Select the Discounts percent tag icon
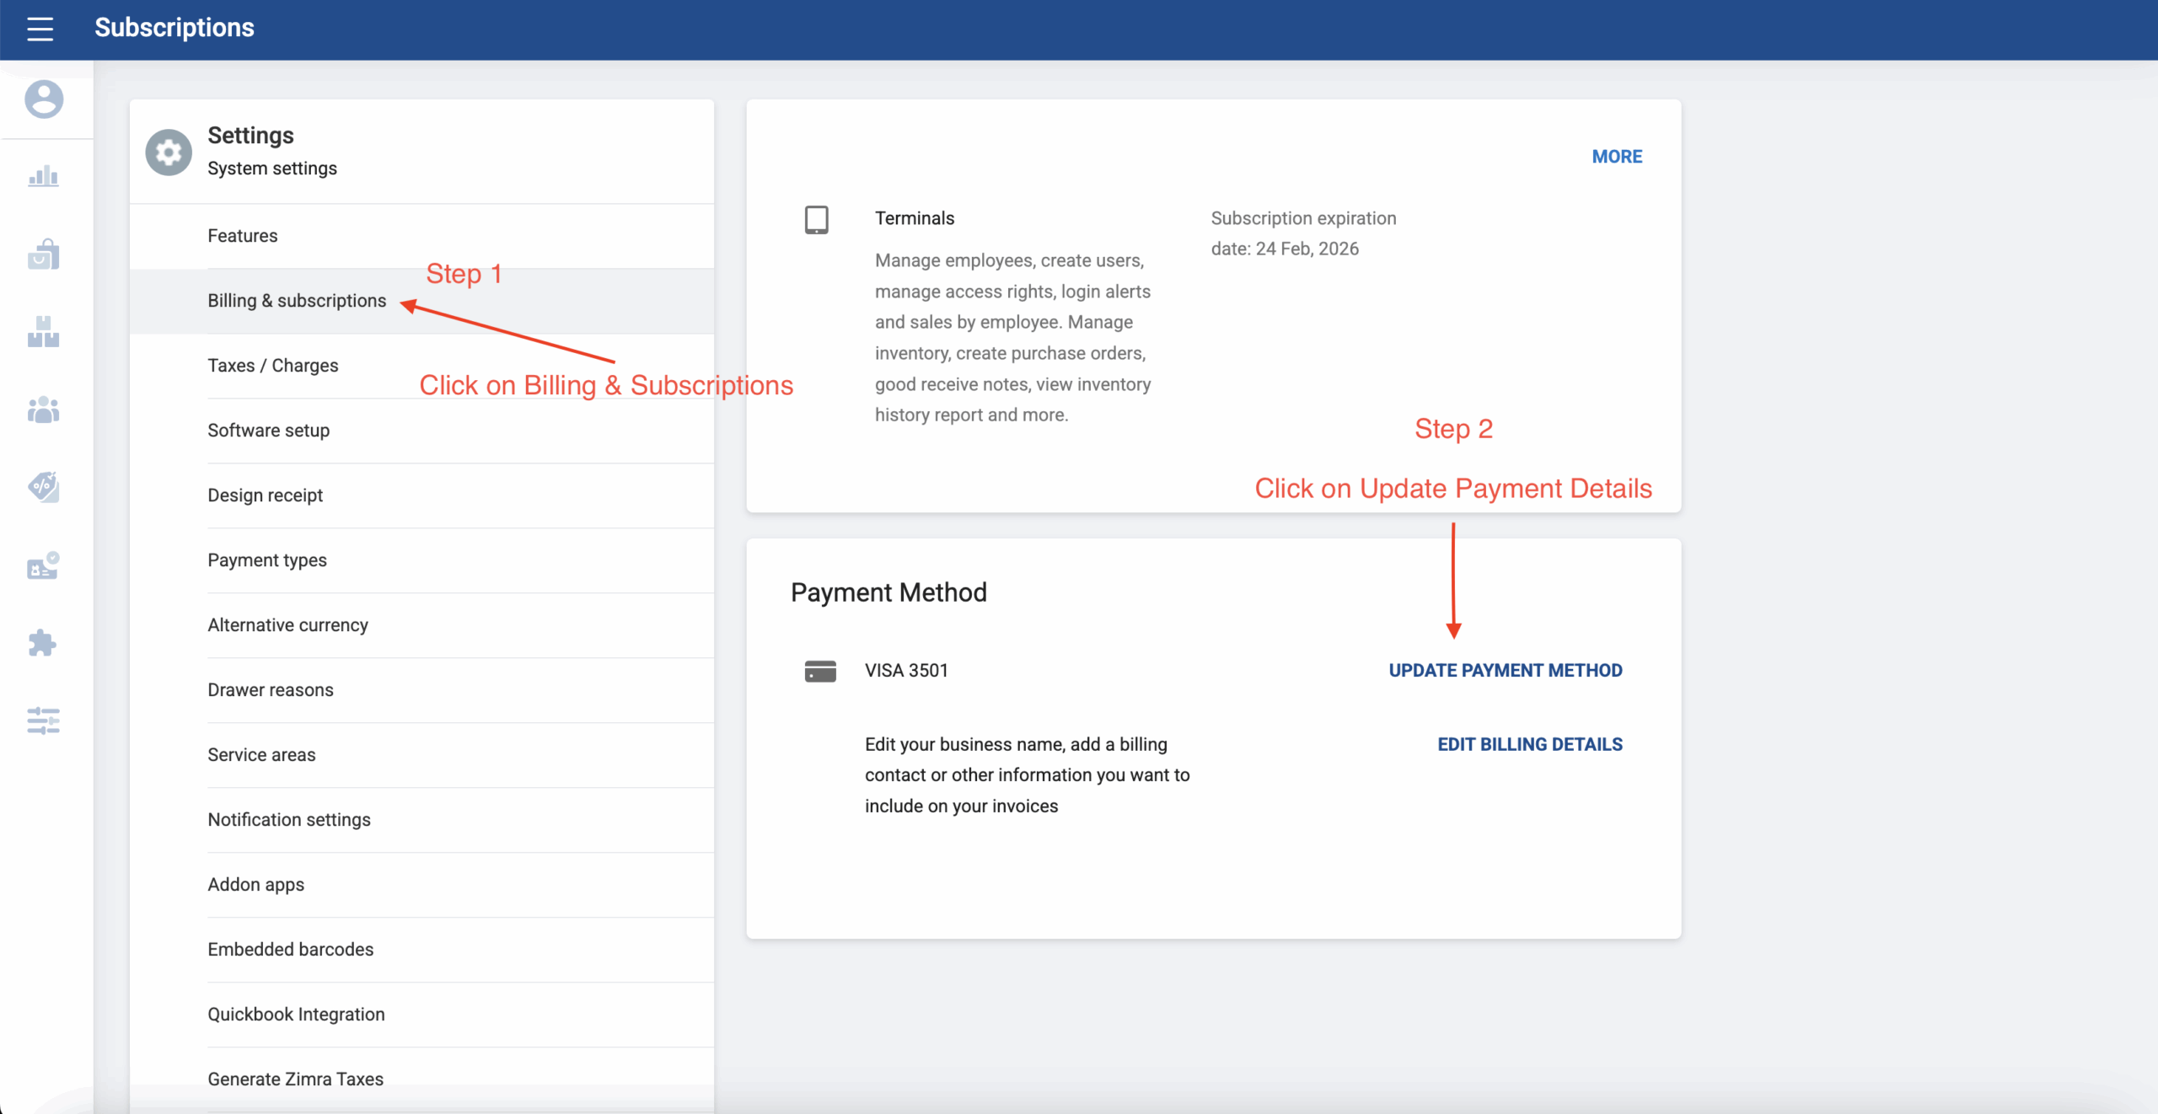The height and width of the screenshot is (1114, 2158). tap(43, 486)
